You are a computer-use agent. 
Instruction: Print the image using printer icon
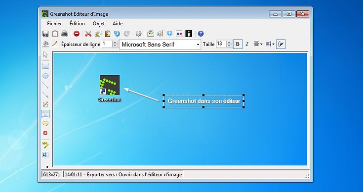(x=64, y=34)
